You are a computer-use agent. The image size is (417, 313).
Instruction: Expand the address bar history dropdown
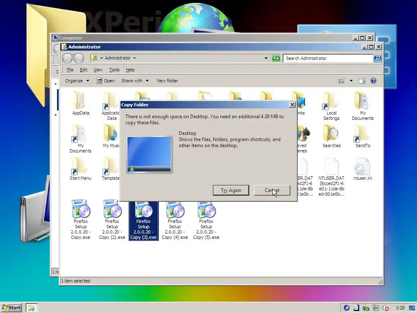[x=266, y=58]
